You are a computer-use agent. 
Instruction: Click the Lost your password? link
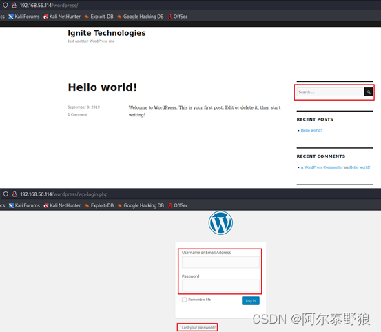coord(198,328)
